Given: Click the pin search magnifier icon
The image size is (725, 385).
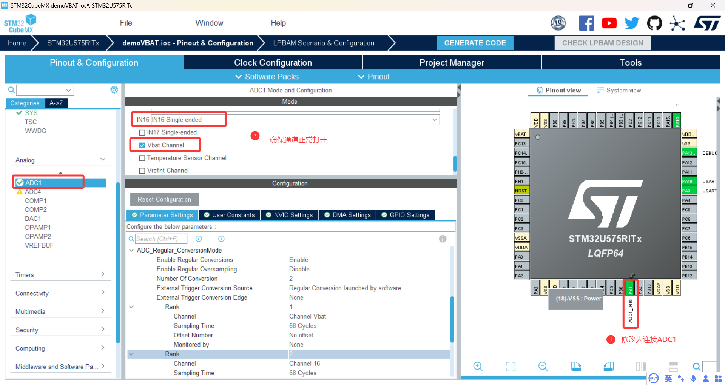Looking at the screenshot, I should [x=697, y=367].
